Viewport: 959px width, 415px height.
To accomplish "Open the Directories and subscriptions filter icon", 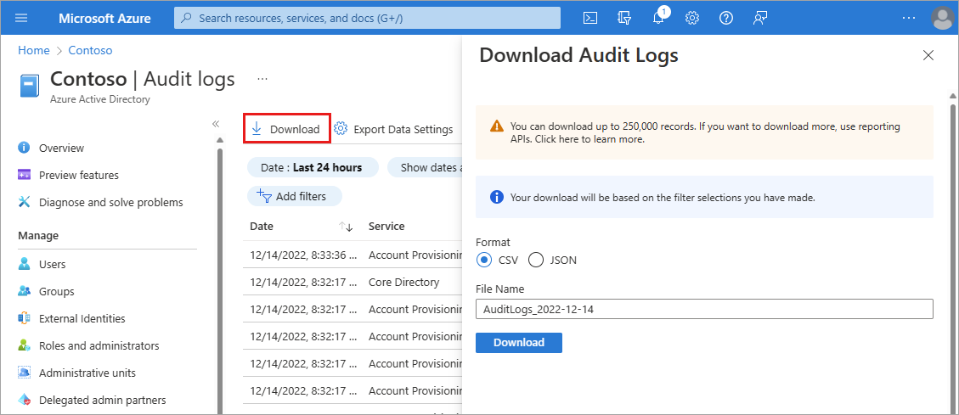I will pos(624,18).
